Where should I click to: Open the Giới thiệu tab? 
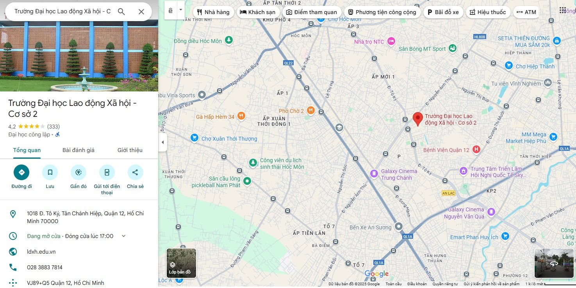pyautogui.click(x=130, y=150)
